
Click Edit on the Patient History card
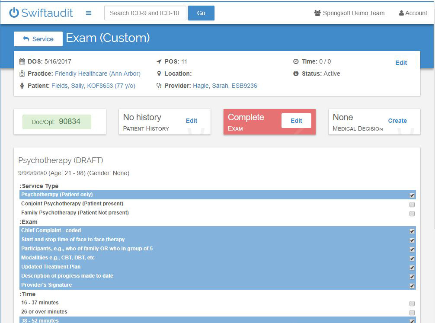[x=192, y=121]
